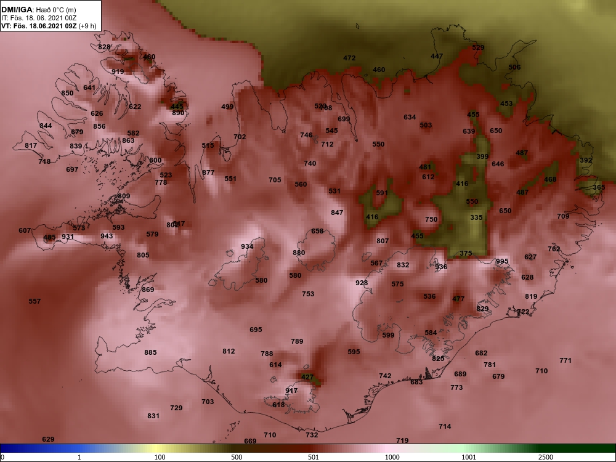Click map value 529

click(x=478, y=47)
